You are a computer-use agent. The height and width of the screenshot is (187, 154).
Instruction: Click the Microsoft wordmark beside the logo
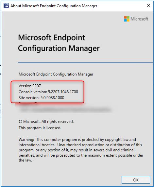pyautogui.click(x=139, y=19)
